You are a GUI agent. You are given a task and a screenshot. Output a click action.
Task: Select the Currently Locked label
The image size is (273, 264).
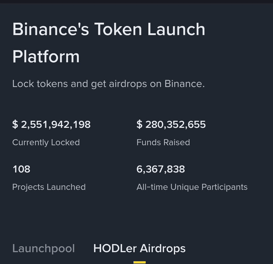coord(46,143)
